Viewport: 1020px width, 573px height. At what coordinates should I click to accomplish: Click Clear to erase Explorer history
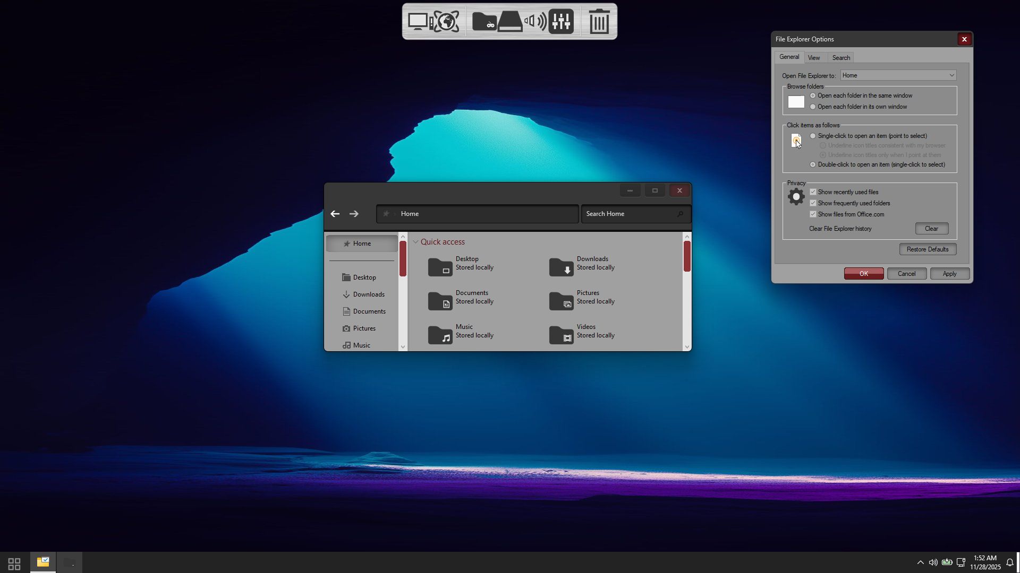click(931, 229)
